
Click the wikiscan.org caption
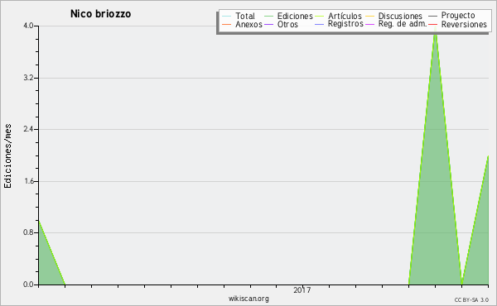click(x=248, y=299)
